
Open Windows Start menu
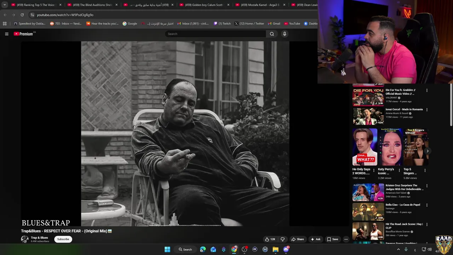[x=167, y=249]
